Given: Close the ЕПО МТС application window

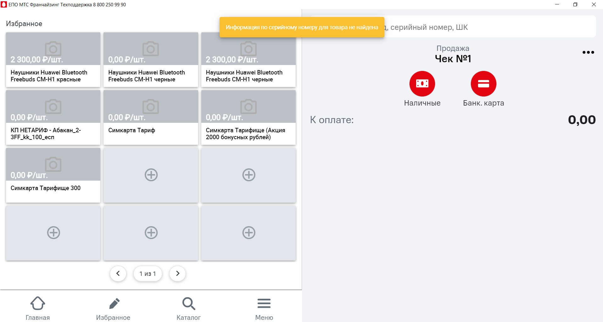Looking at the screenshot, I should (x=594, y=4).
